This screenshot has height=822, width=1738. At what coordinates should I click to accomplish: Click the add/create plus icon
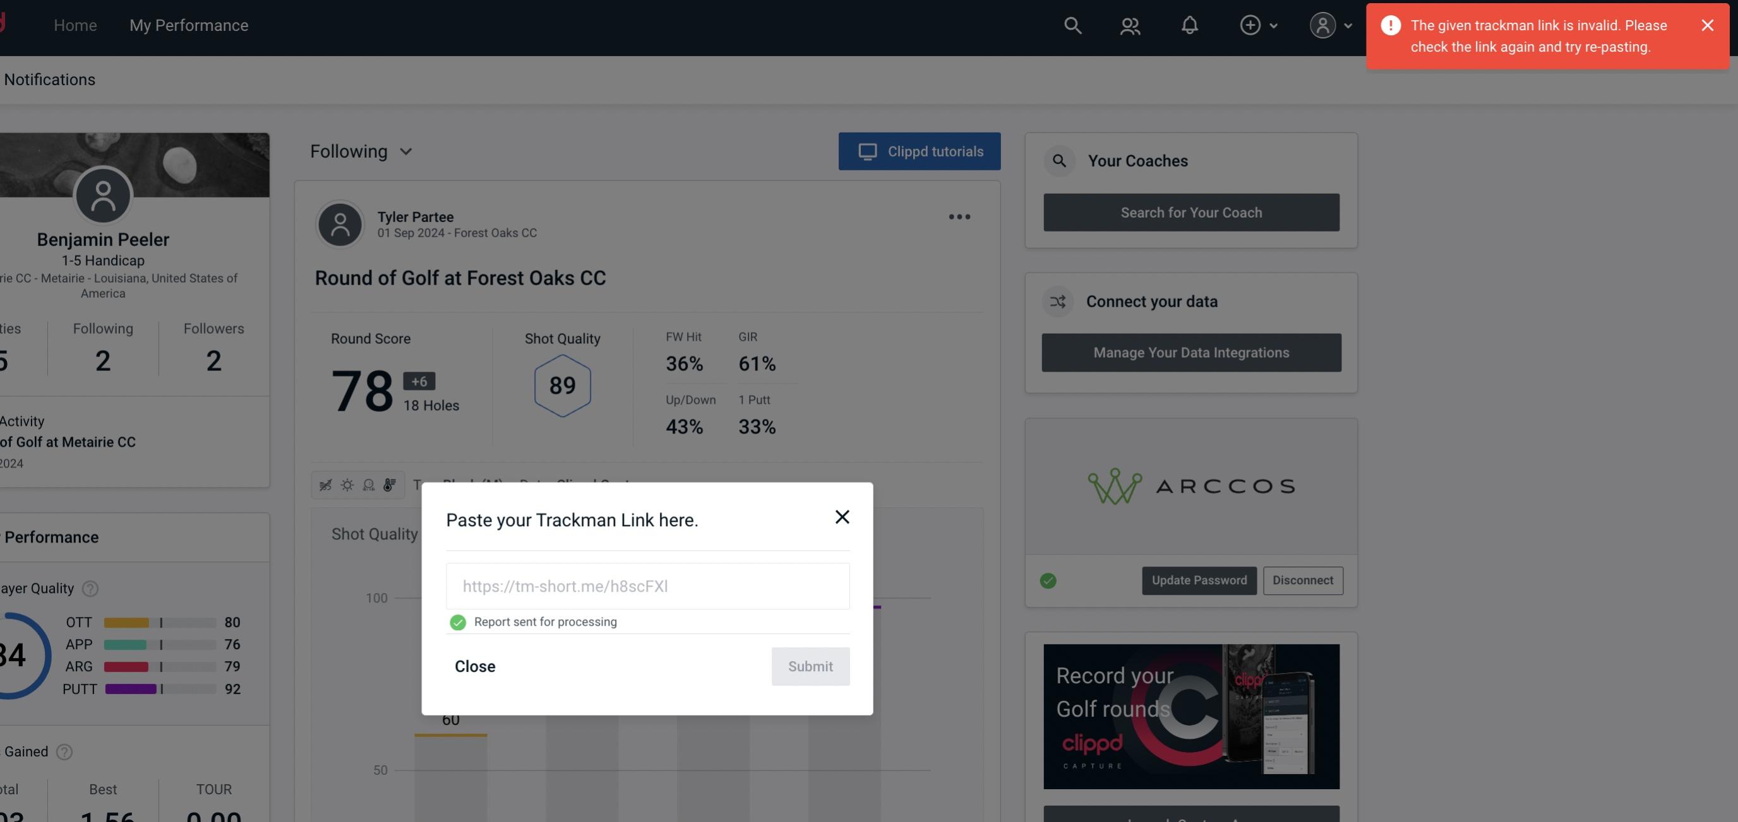[x=1250, y=25]
